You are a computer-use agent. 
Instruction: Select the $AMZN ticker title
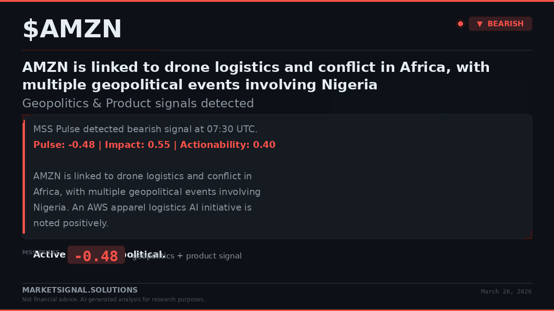coord(72,29)
